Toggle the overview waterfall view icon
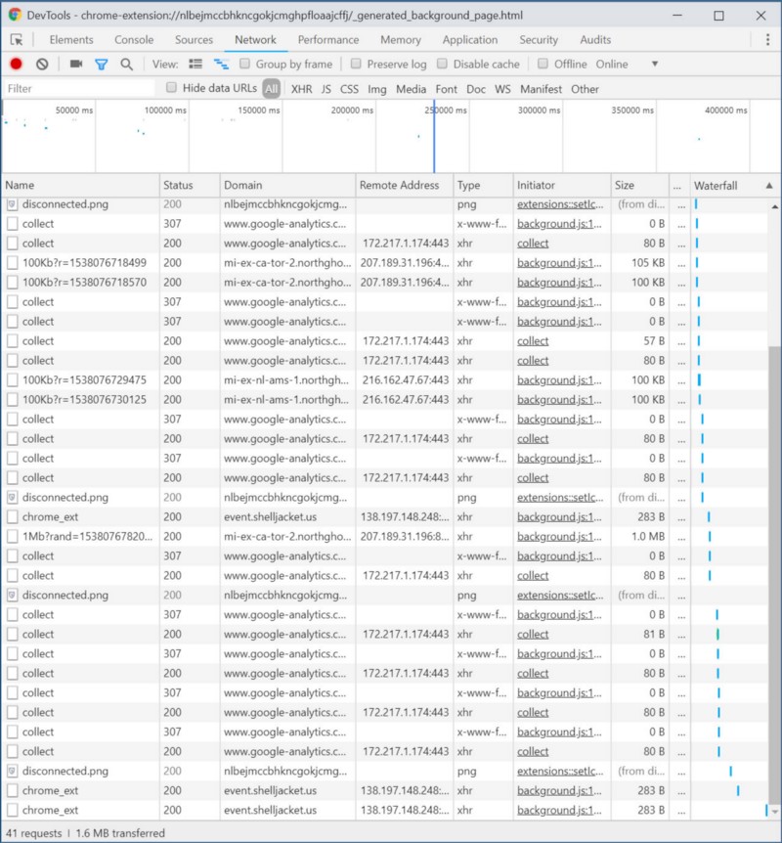 pyautogui.click(x=221, y=64)
